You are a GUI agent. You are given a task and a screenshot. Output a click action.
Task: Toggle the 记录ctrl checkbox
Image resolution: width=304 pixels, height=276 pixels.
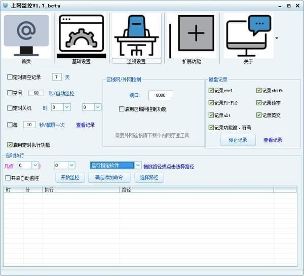(211, 91)
